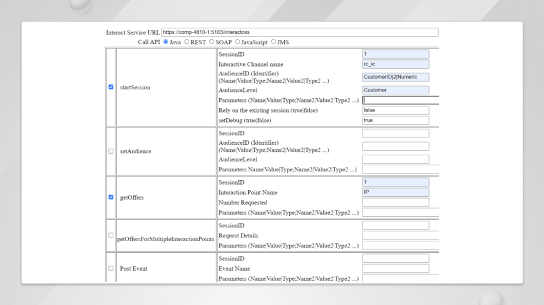Screen dimensions: 544x305
Task: Click the Request Details input field
Action: coord(400,235)
